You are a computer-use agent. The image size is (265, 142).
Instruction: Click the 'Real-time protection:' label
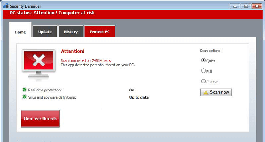click(45, 90)
